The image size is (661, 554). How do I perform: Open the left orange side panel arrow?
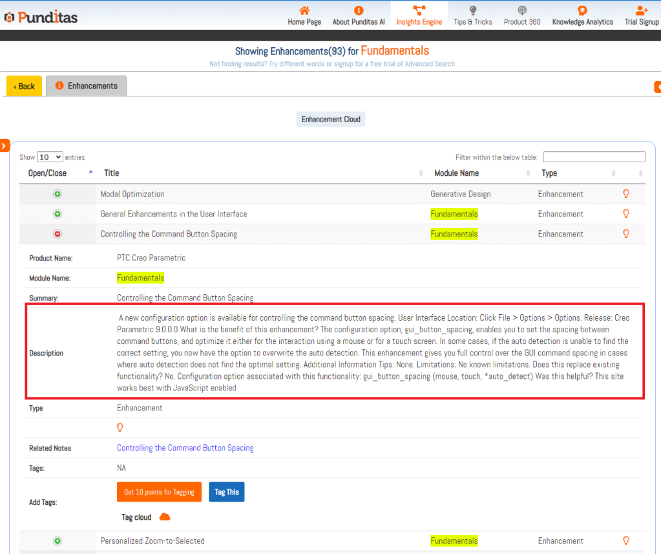(4, 146)
